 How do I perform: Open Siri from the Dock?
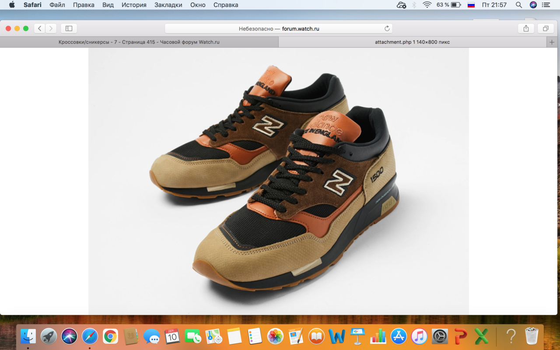coord(69,336)
